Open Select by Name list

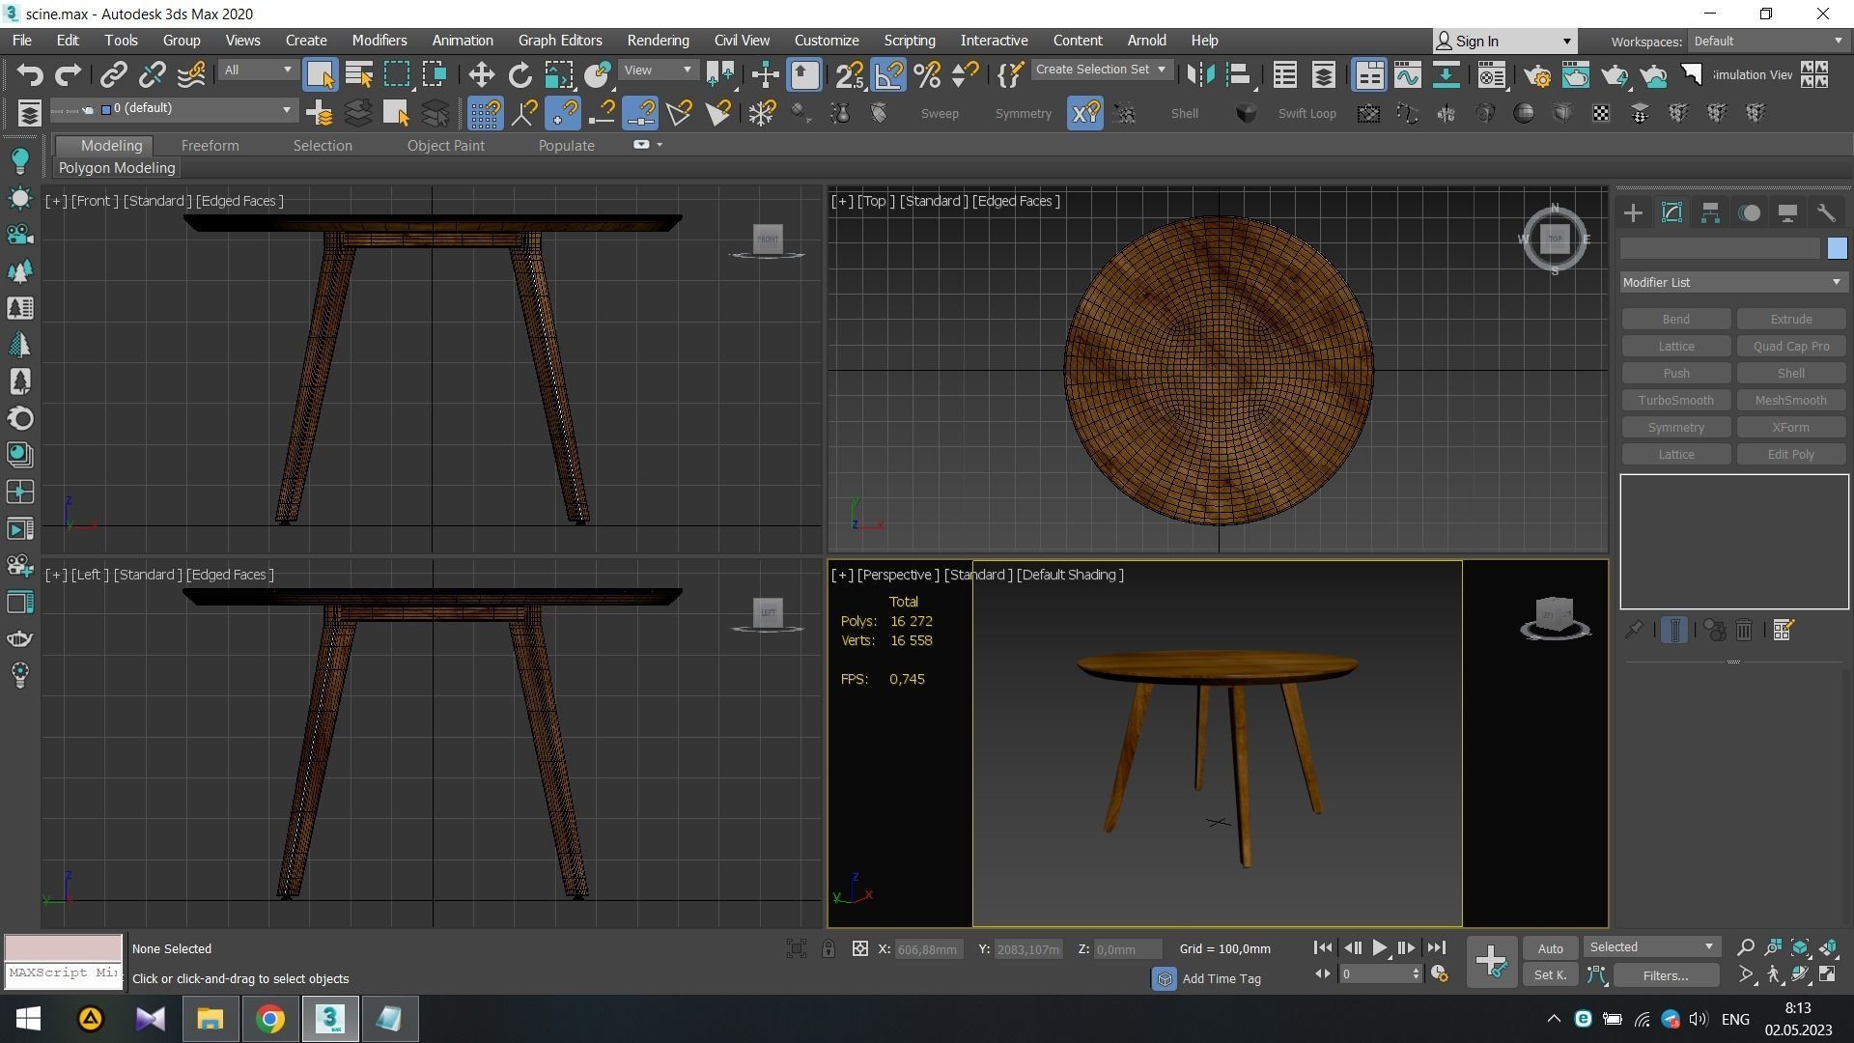[359, 74]
